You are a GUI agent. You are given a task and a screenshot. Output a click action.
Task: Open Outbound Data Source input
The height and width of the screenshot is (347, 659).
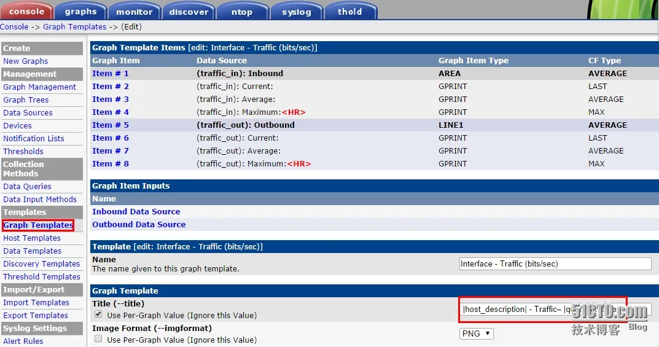(139, 225)
